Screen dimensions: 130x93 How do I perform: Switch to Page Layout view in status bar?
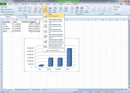coord(106,92)
